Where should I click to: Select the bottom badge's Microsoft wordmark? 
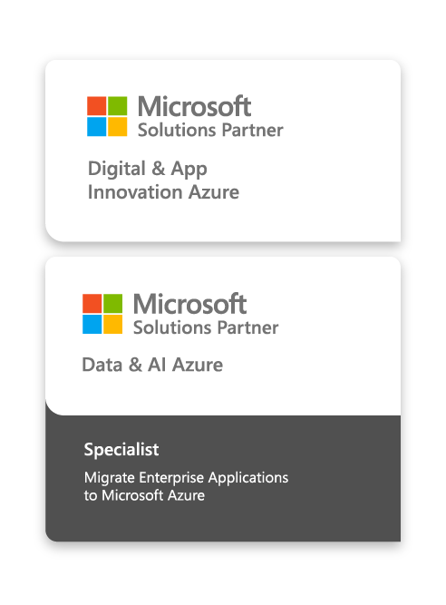(189, 304)
